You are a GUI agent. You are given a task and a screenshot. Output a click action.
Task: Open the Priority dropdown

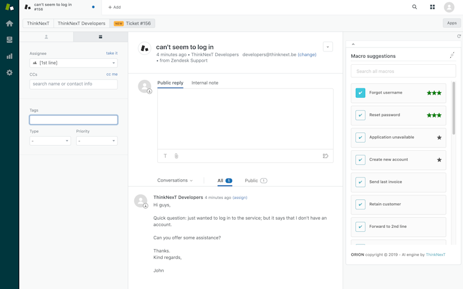[97, 141]
